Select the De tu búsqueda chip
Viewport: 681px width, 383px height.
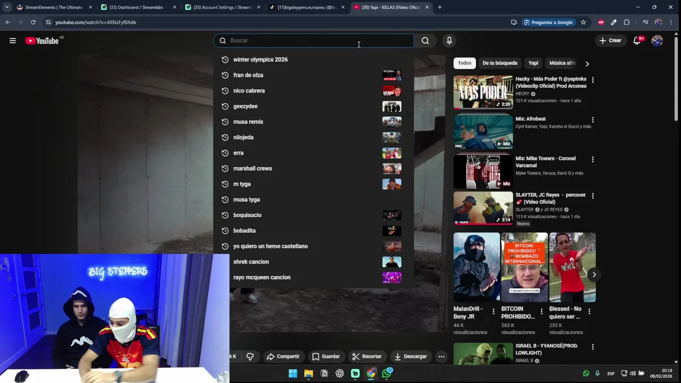[500, 63]
